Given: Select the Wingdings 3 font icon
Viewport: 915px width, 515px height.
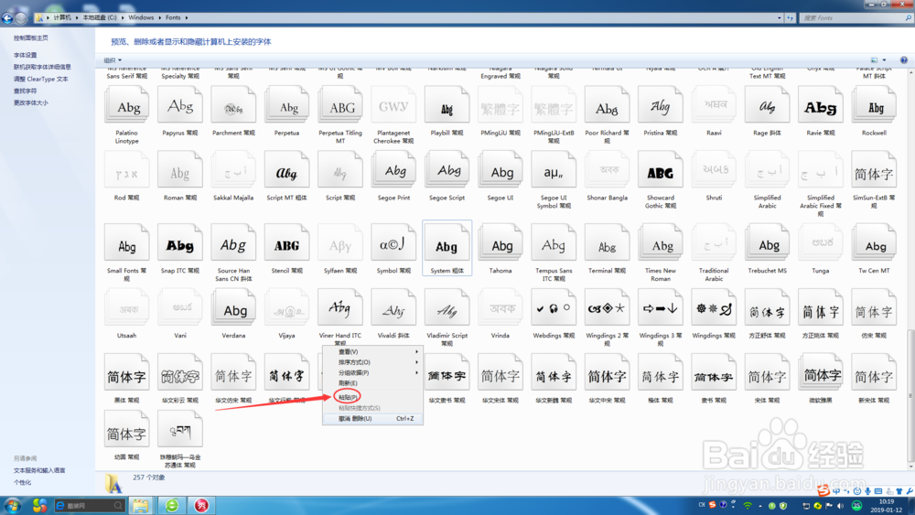Looking at the screenshot, I should pos(661,307).
